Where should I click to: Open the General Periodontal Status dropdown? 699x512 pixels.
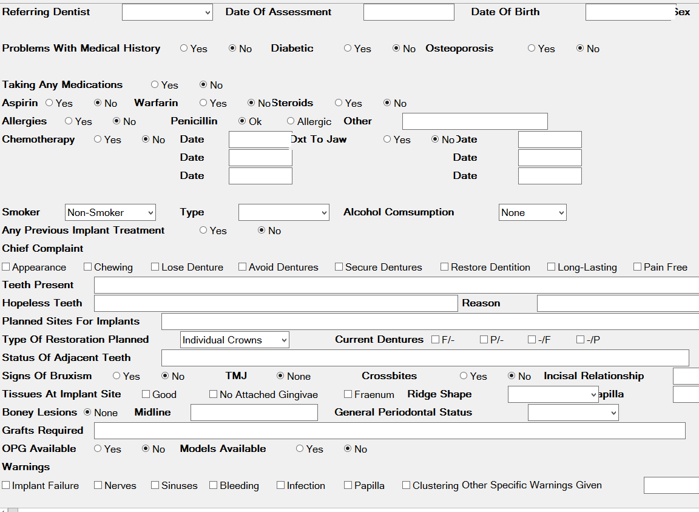573,413
